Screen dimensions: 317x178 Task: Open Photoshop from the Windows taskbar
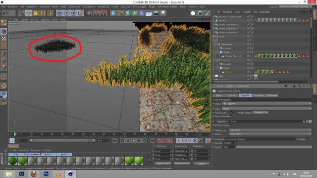click(46, 174)
